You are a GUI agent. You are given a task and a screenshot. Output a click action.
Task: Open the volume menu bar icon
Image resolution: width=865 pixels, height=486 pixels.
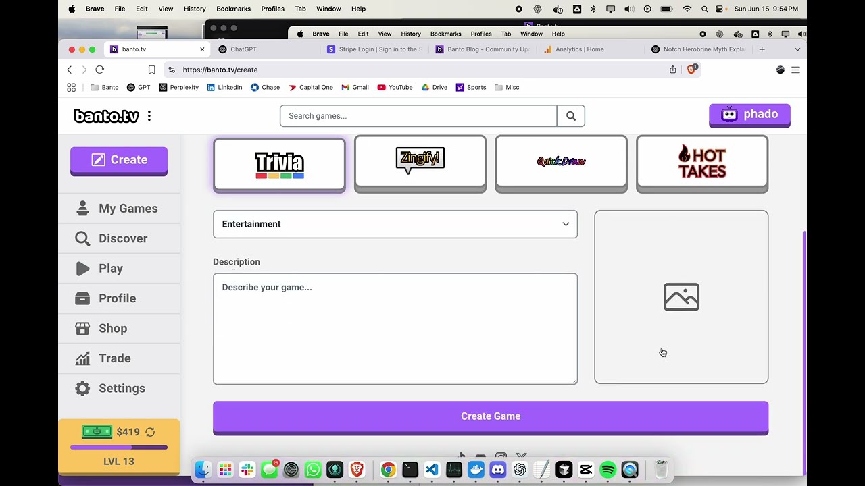coord(629,9)
